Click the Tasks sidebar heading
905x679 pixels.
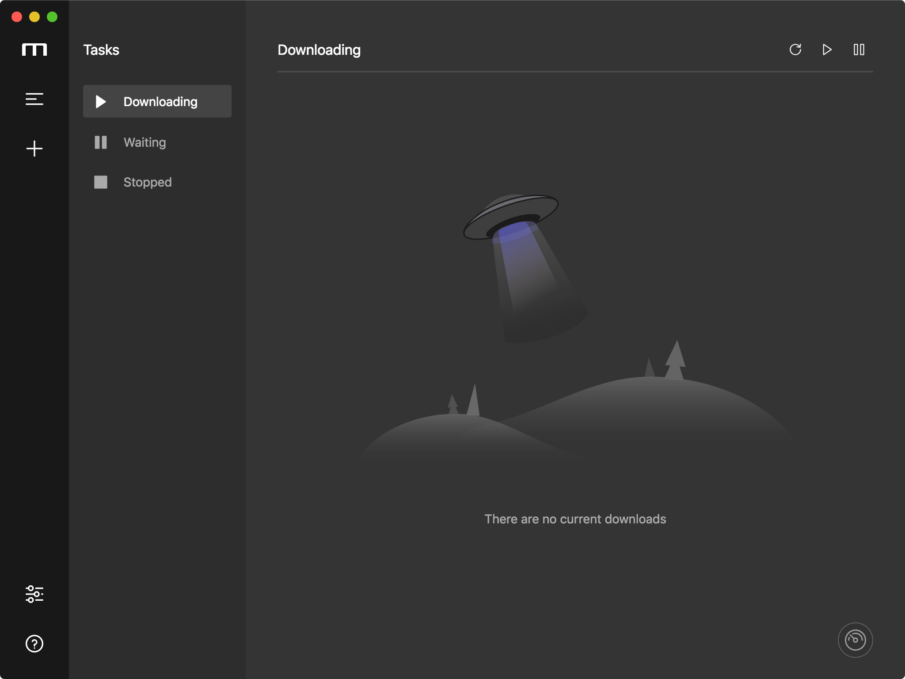(x=101, y=50)
